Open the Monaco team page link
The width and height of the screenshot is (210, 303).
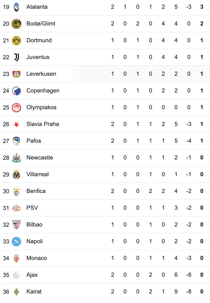[37, 258]
